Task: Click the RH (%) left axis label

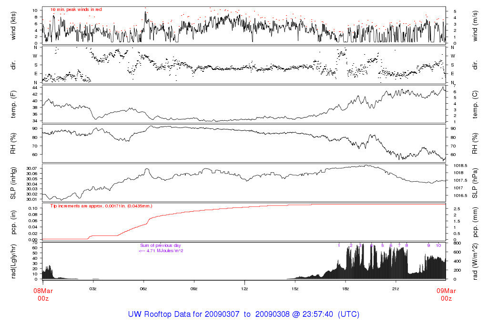Action: [14, 143]
